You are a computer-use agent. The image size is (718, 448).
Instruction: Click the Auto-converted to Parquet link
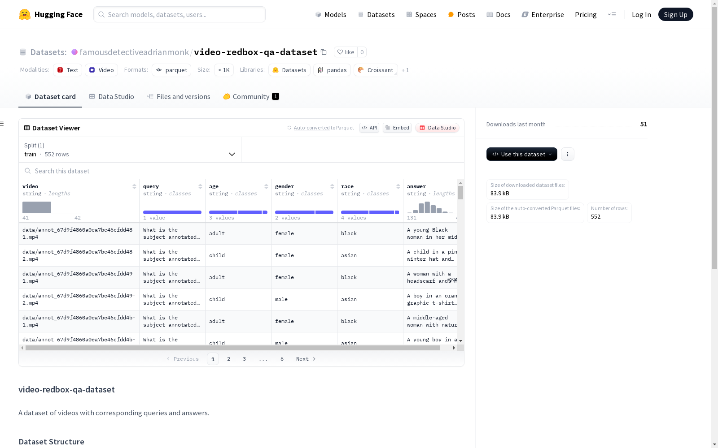(320, 128)
